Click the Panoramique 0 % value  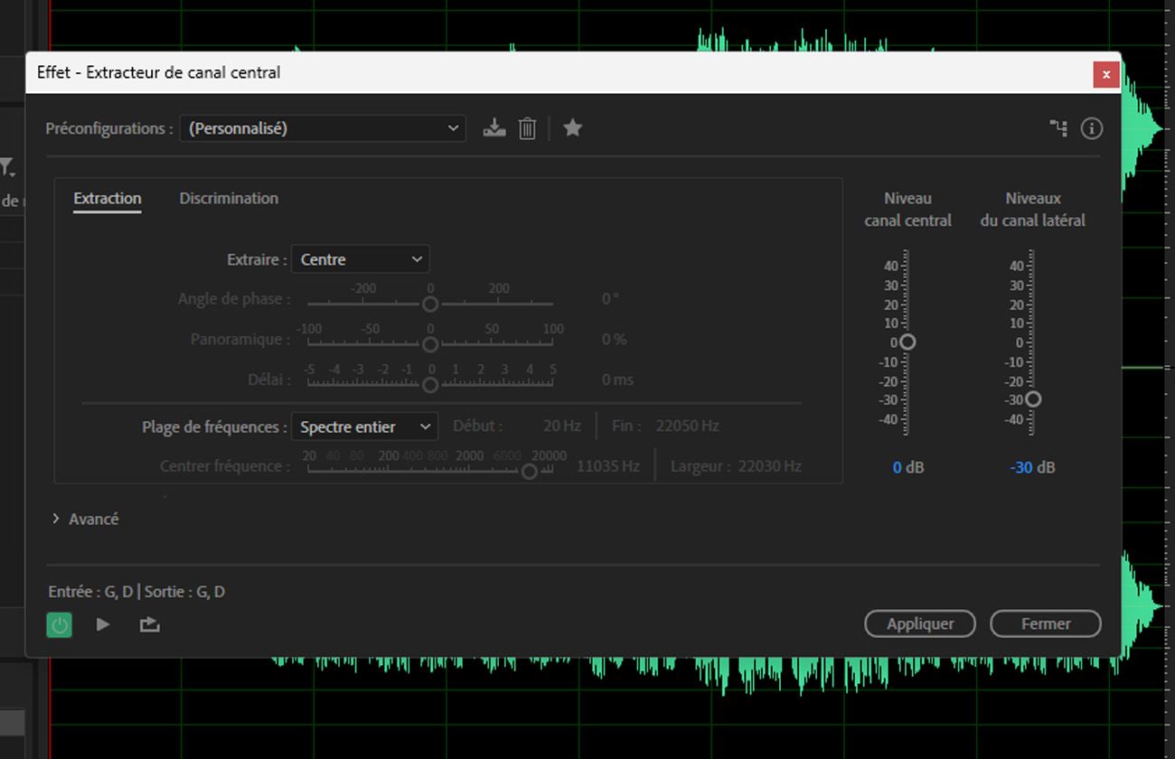tap(615, 339)
